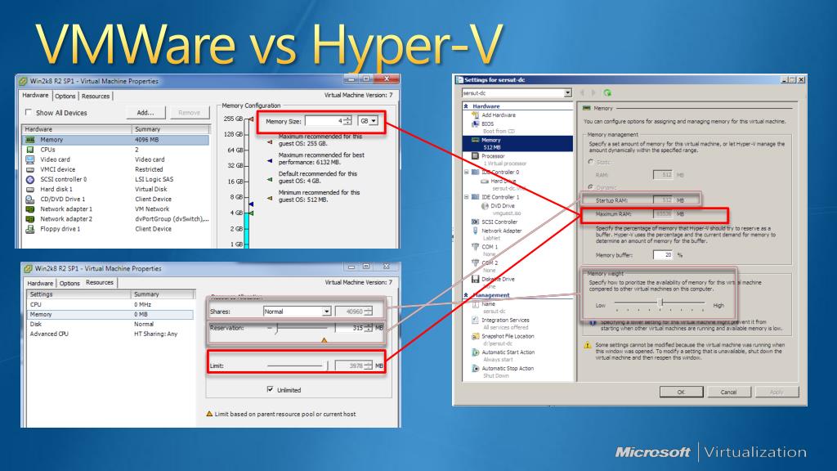Viewport: 837px width, 471px height.
Task: Click the Apply button in Hyper-V settings
Action: point(777,392)
